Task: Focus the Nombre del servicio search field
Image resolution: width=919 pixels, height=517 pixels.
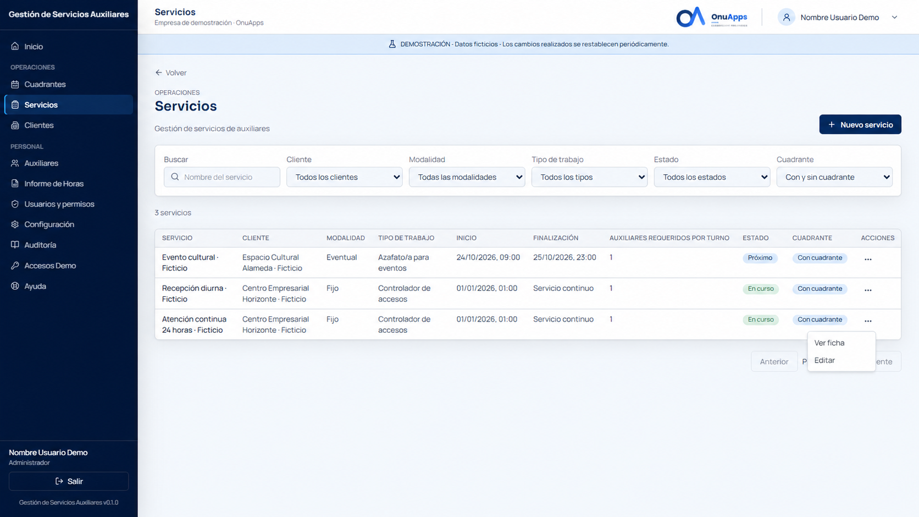Action: tap(222, 177)
